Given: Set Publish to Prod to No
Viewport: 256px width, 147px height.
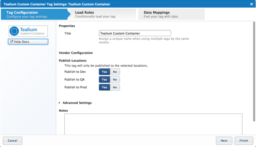Looking at the screenshot, I should 115,87.
